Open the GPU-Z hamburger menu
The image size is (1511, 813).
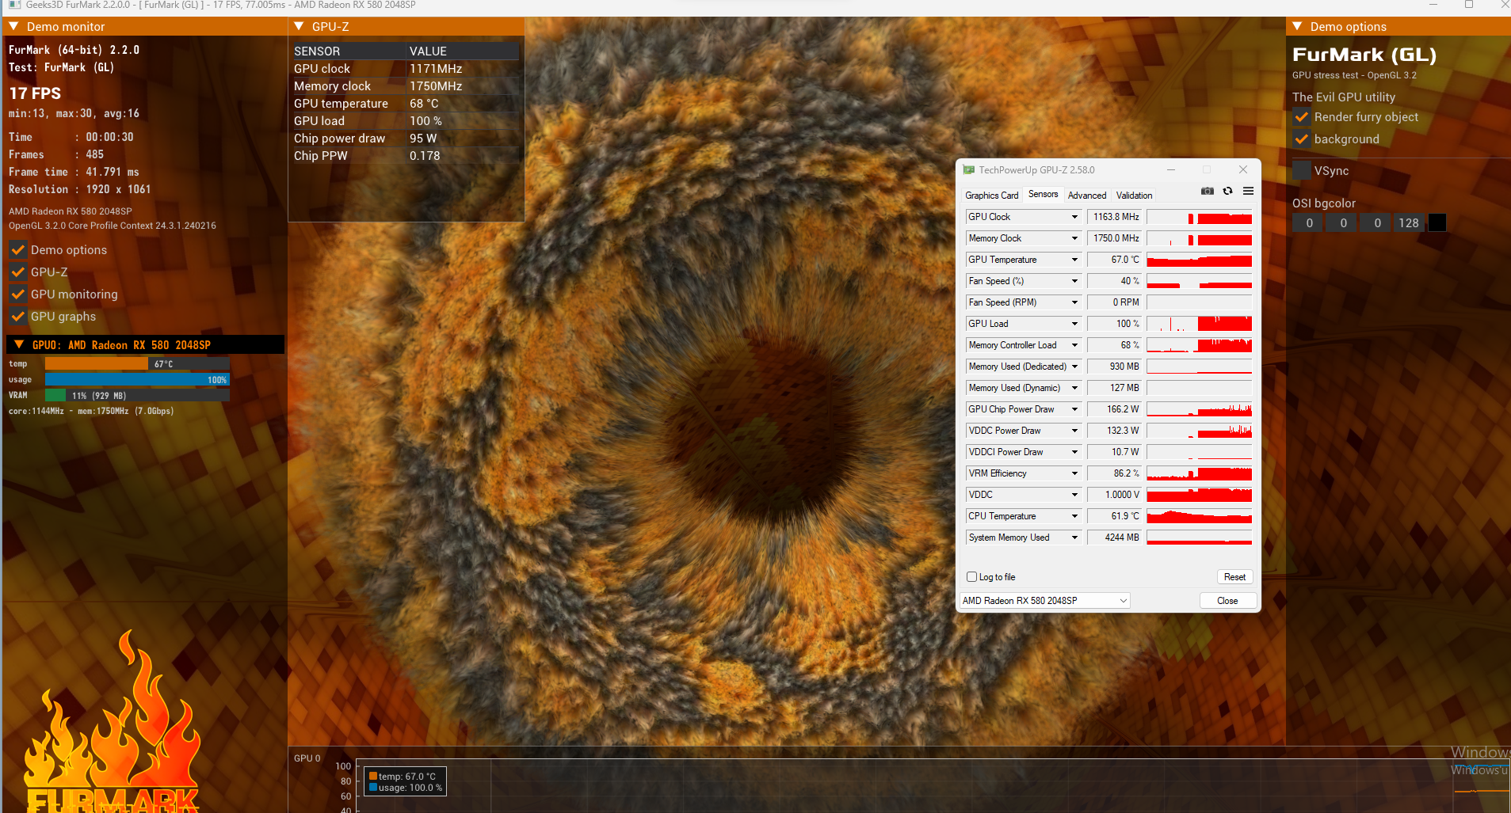coord(1248,191)
